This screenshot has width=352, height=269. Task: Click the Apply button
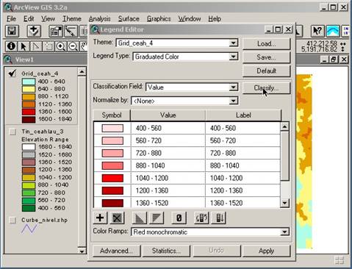266,251
